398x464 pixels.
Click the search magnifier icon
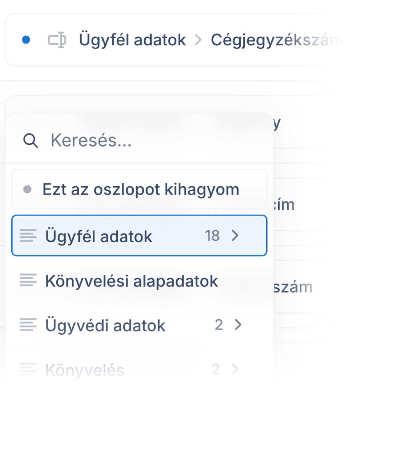point(30,141)
